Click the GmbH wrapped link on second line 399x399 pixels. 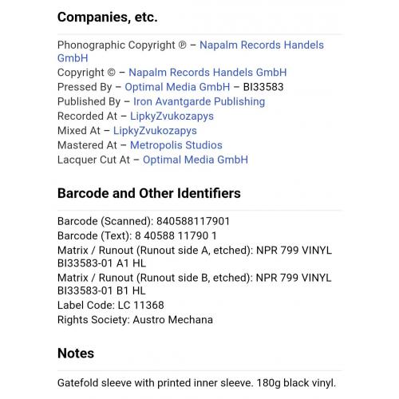pos(73,58)
